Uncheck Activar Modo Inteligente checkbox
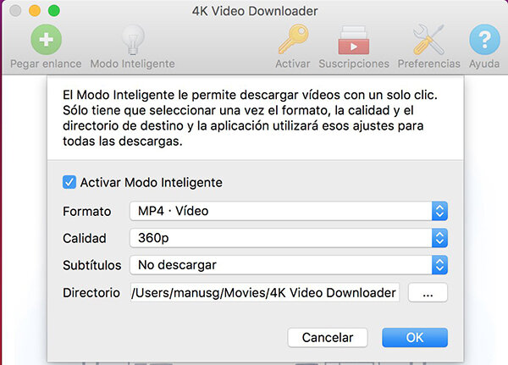Image resolution: width=508 pixels, height=365 pixels. click(69, 182)
